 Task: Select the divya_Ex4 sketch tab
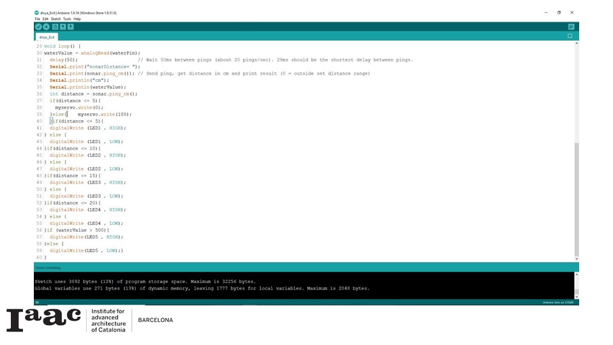(47, 37)
